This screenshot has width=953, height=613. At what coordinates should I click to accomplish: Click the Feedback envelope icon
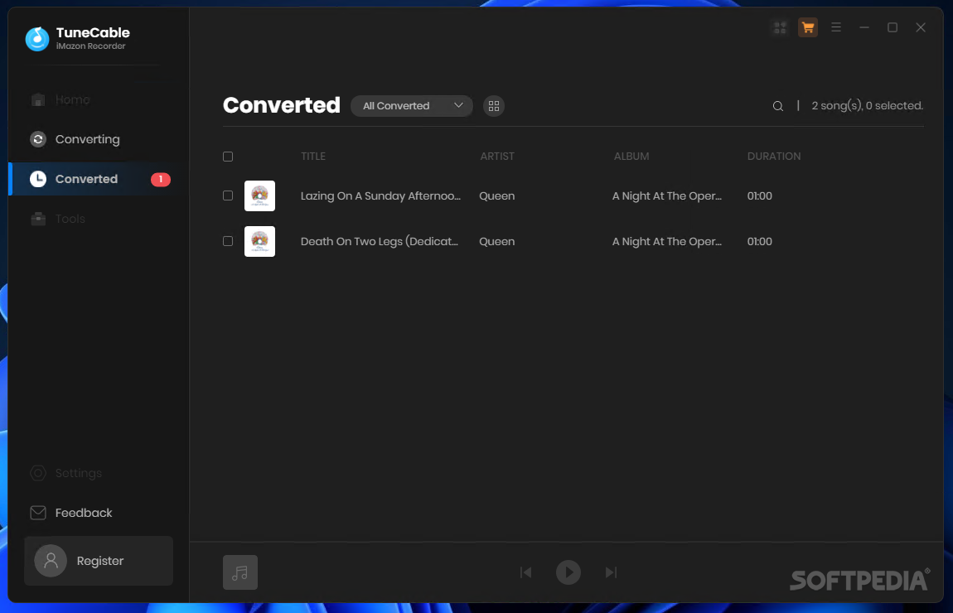38,513
